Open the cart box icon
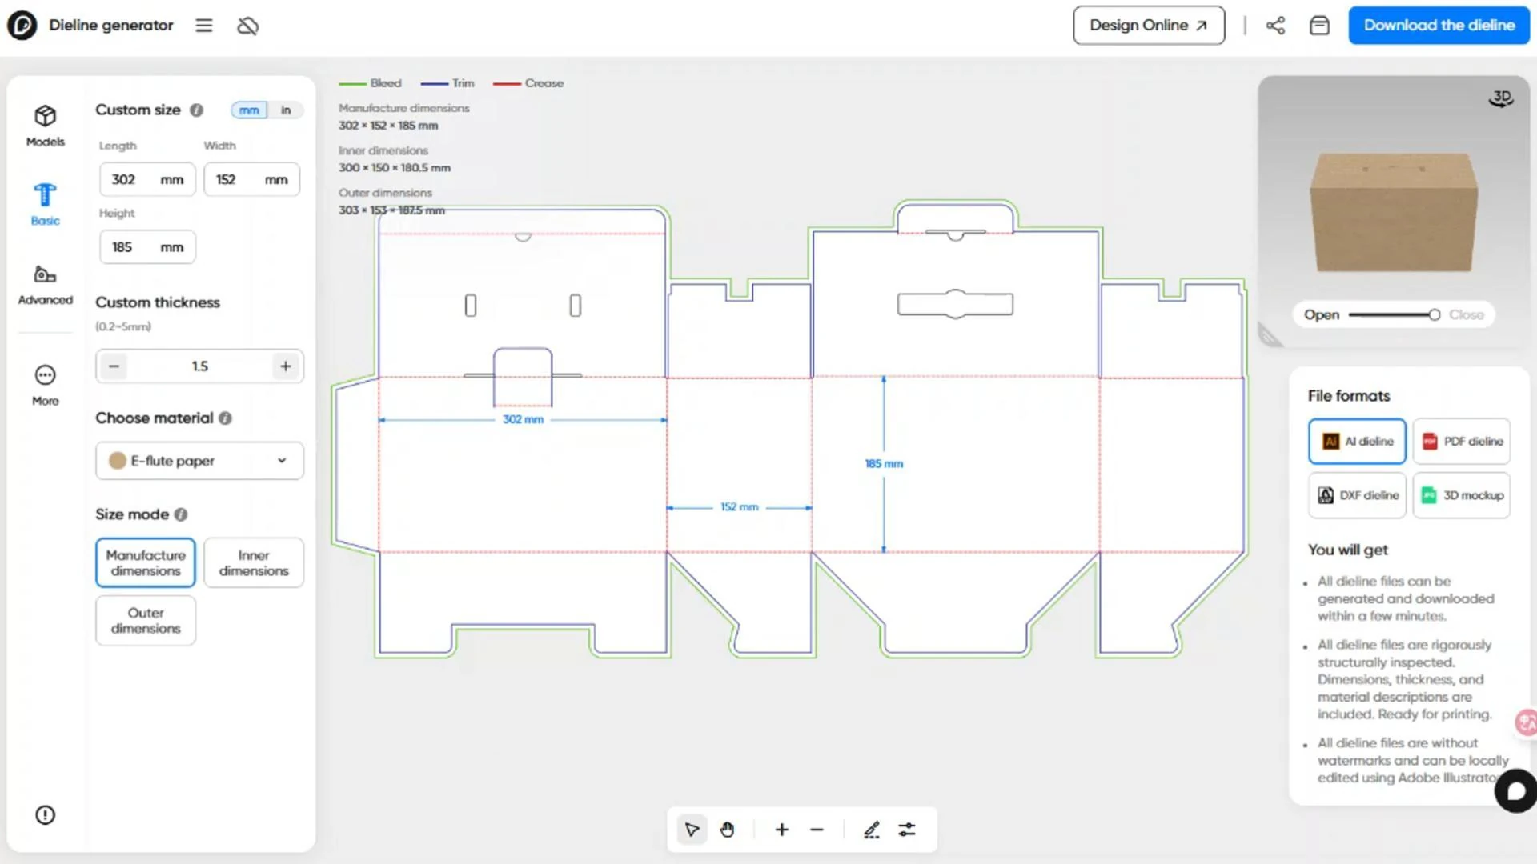The image size is (1537, 864). click(x=1319, y=26)
